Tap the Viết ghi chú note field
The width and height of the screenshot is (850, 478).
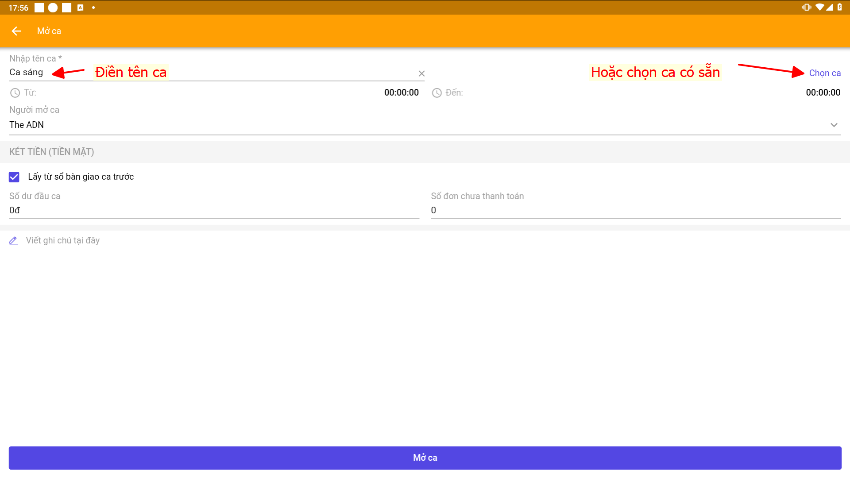tap(63, 241)
